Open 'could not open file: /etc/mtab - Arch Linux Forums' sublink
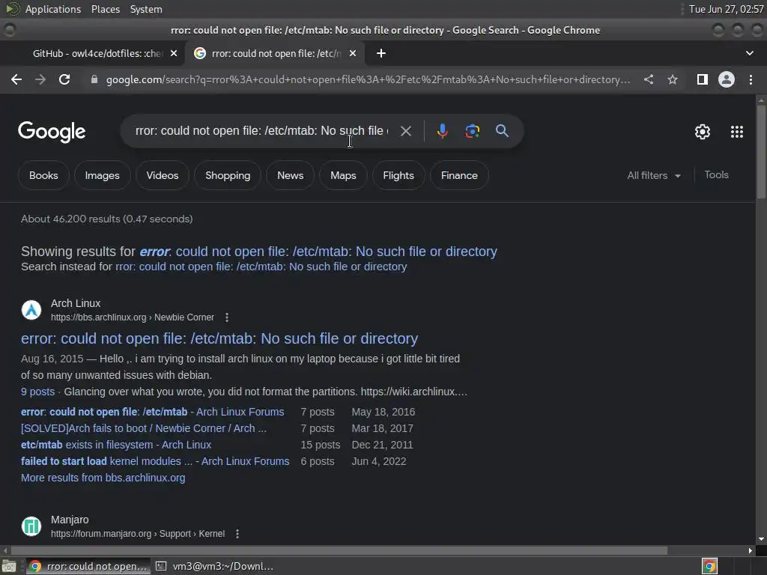The image size is (767, 575). (x=153, y=413)
